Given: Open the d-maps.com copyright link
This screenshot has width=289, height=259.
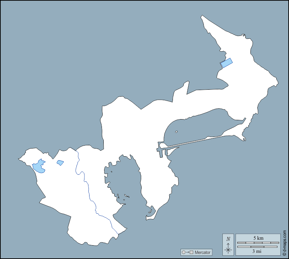Looking at the screenshot, I should click(284, 244).
